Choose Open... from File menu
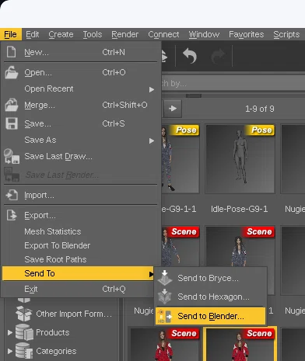 pos(80,72)
